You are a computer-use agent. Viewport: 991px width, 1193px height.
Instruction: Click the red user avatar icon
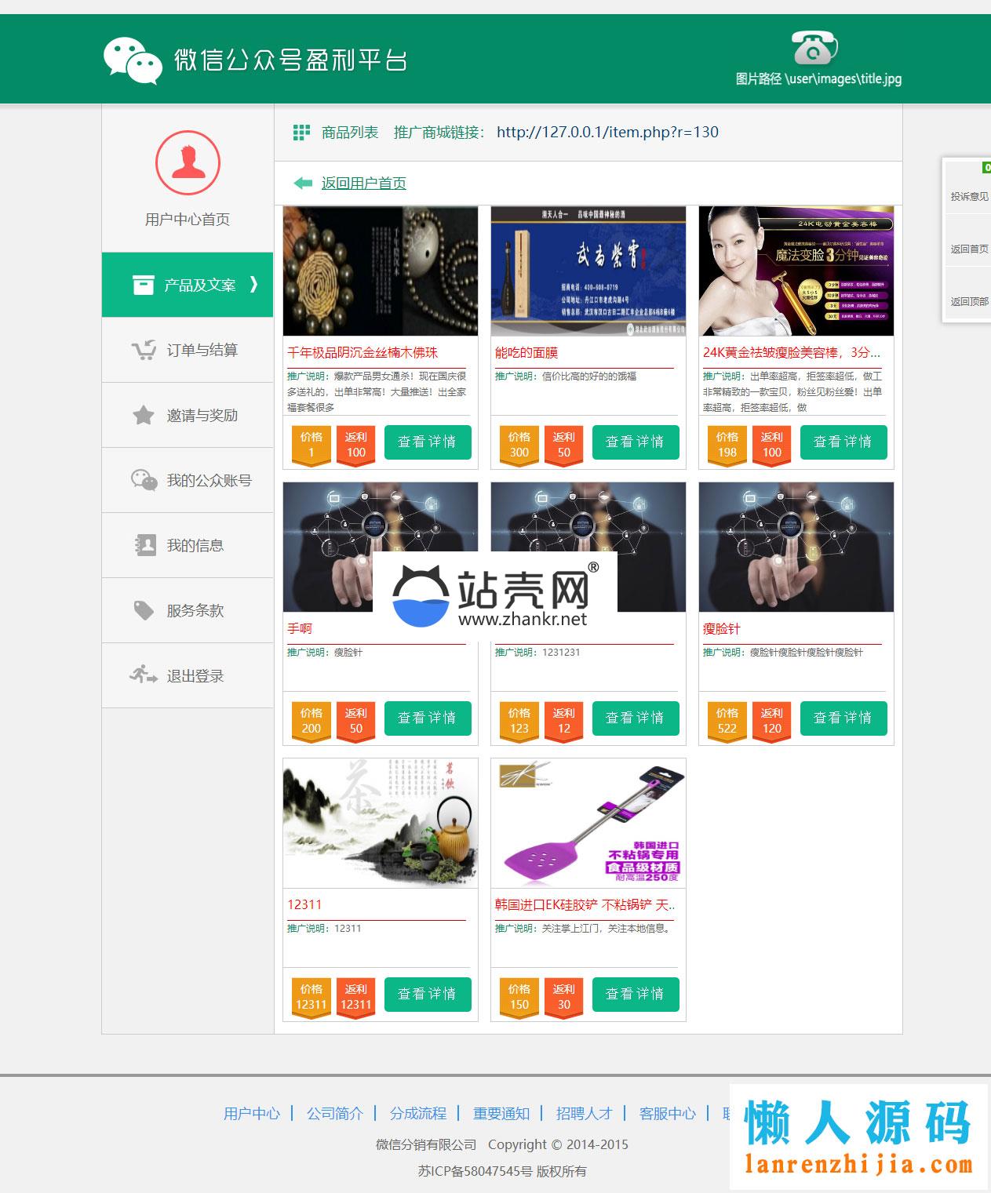pos(188,163)
